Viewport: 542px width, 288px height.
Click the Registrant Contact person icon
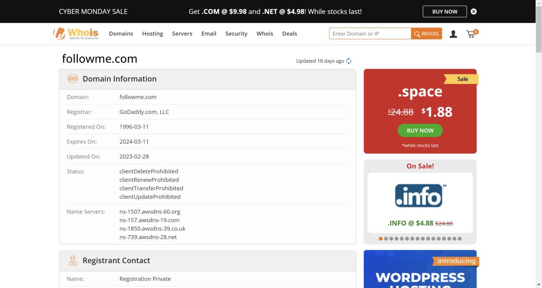point(72,260)
